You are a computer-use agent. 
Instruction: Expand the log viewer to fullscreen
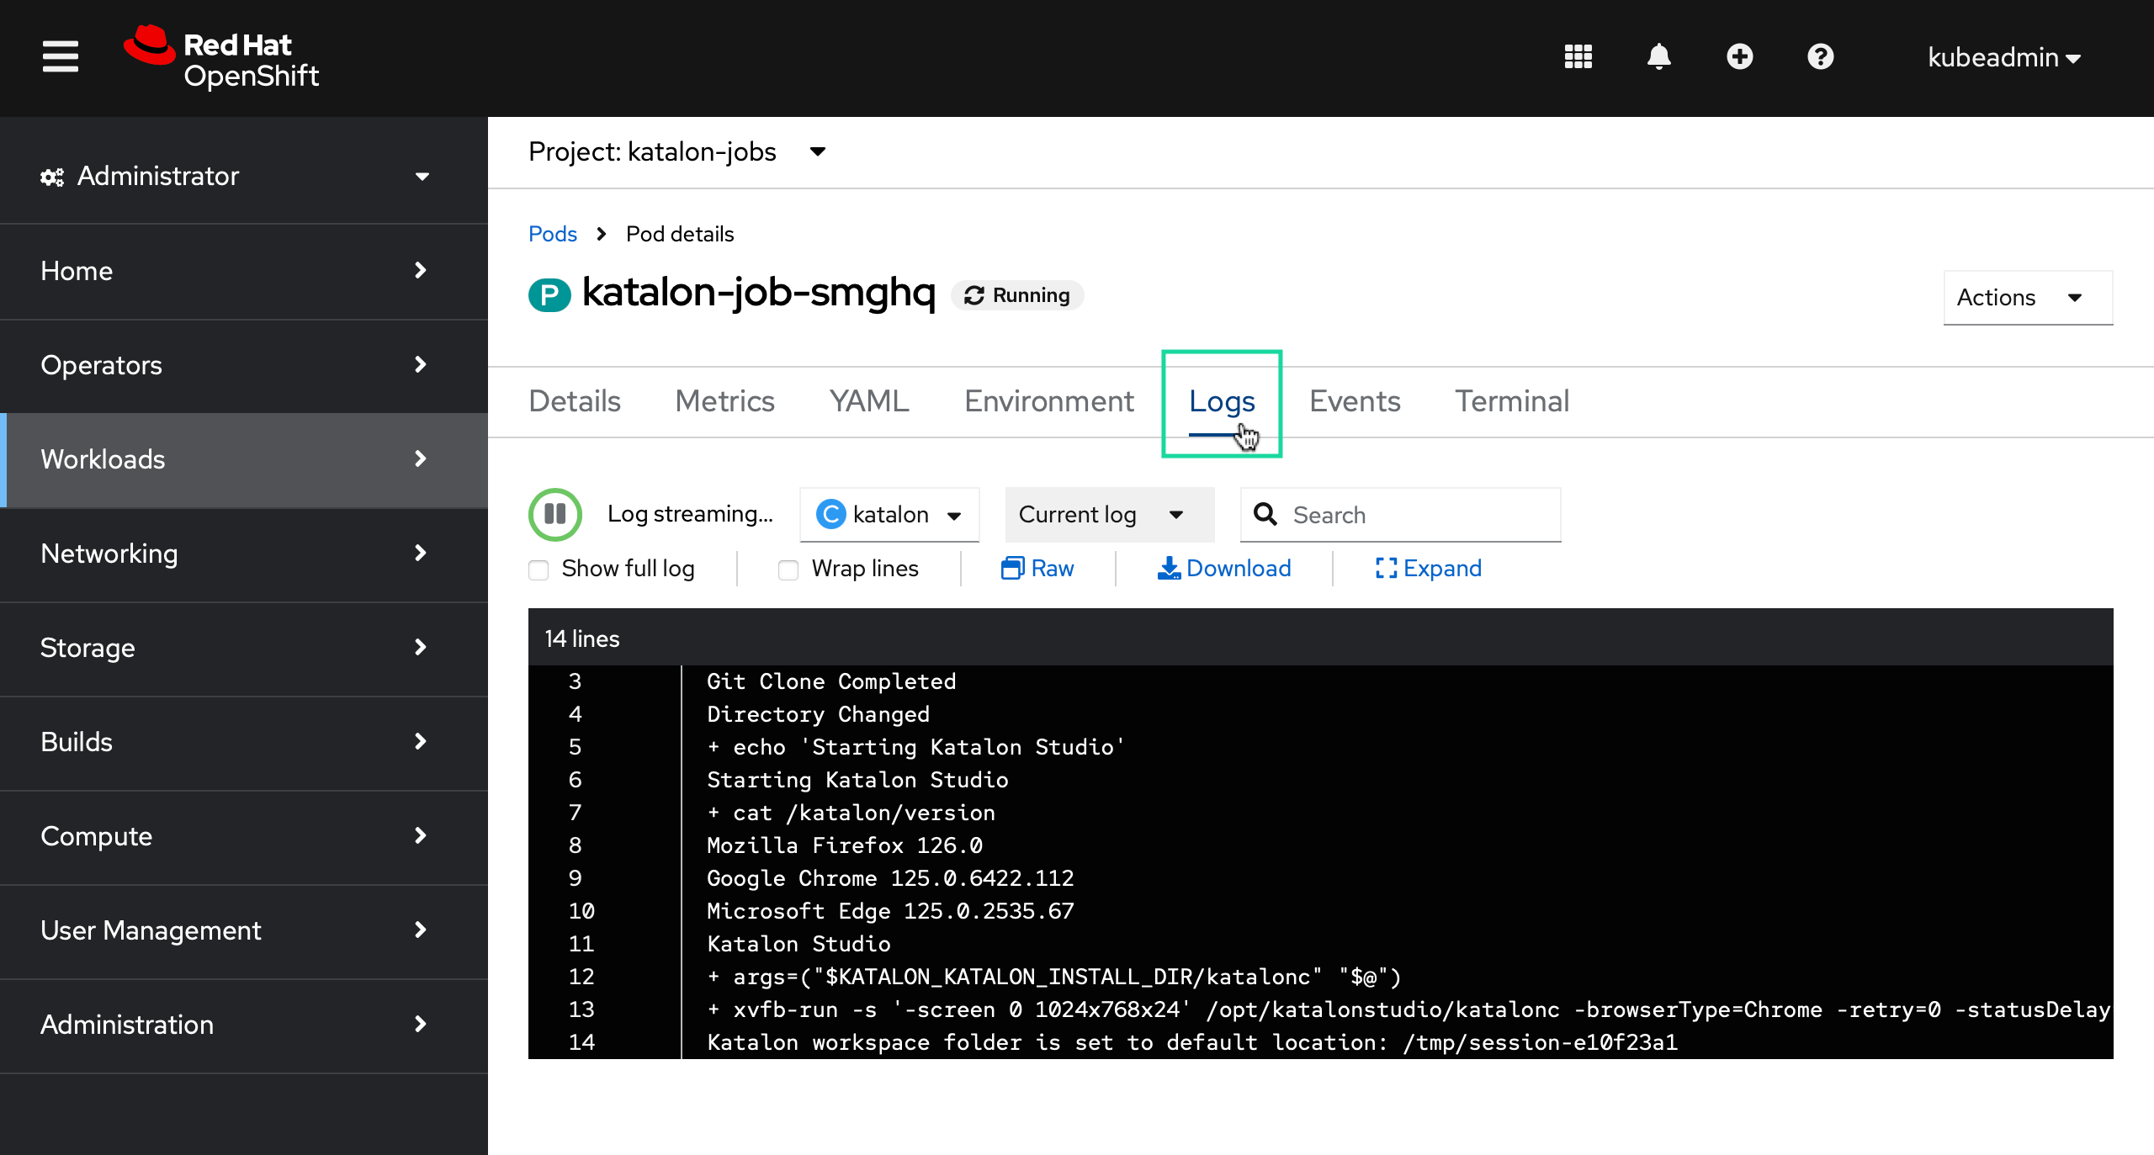[1428, 569]
